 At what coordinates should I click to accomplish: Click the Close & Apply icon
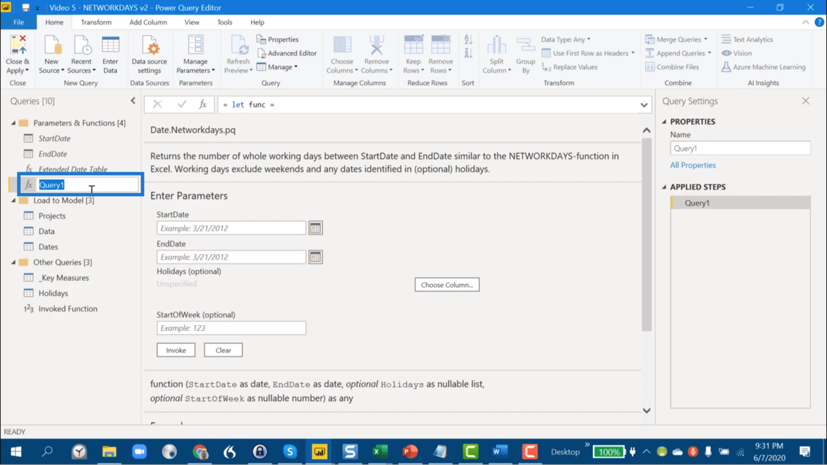[x=18, y=44]
